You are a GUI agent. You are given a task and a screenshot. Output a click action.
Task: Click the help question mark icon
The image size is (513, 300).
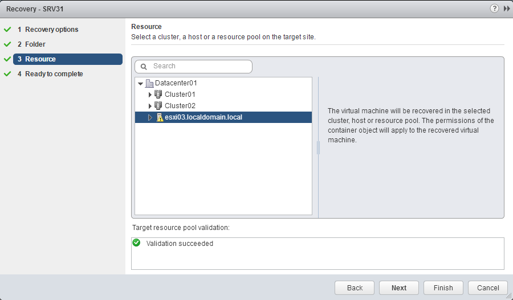494,9
